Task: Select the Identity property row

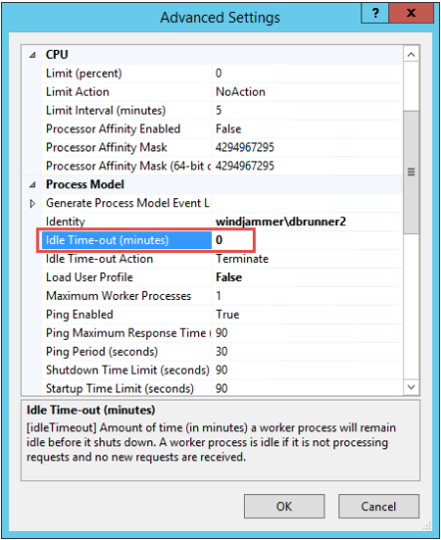Action: [222, 221]
